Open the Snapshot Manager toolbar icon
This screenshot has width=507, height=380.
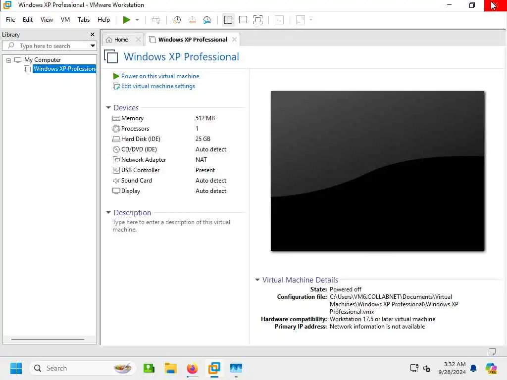click(x=207, y=20)
